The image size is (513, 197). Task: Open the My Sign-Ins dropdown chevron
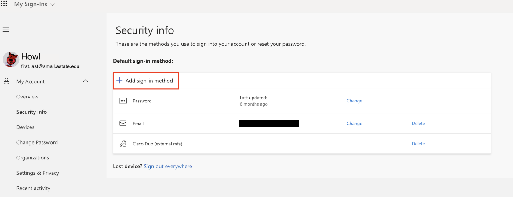click(x=53, y=5)
